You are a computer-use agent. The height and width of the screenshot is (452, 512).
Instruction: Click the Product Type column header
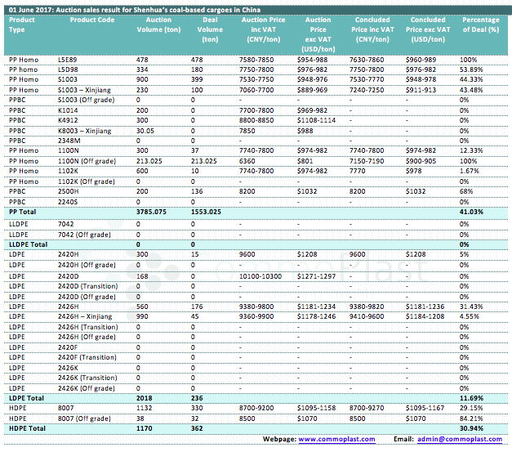(x=22, y=24)
